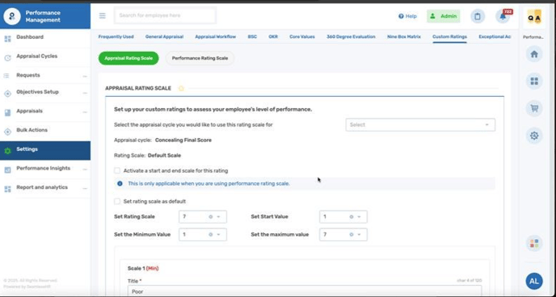This screenshot has width=556, height=297.
Task: Clear the Set the maximum value icon
Action: pos(352,235)
